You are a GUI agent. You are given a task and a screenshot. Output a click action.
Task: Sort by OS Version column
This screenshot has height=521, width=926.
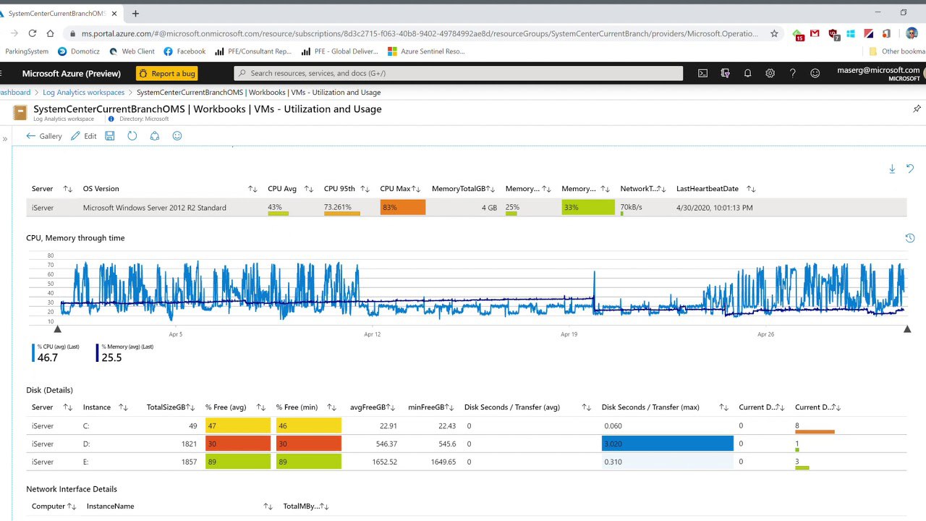pyautogui.click(x=252, y=189)
